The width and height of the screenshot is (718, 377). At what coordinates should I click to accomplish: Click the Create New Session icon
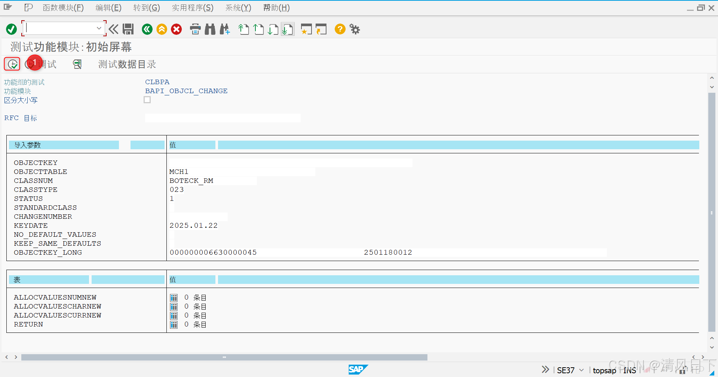[x=306, y=29]
